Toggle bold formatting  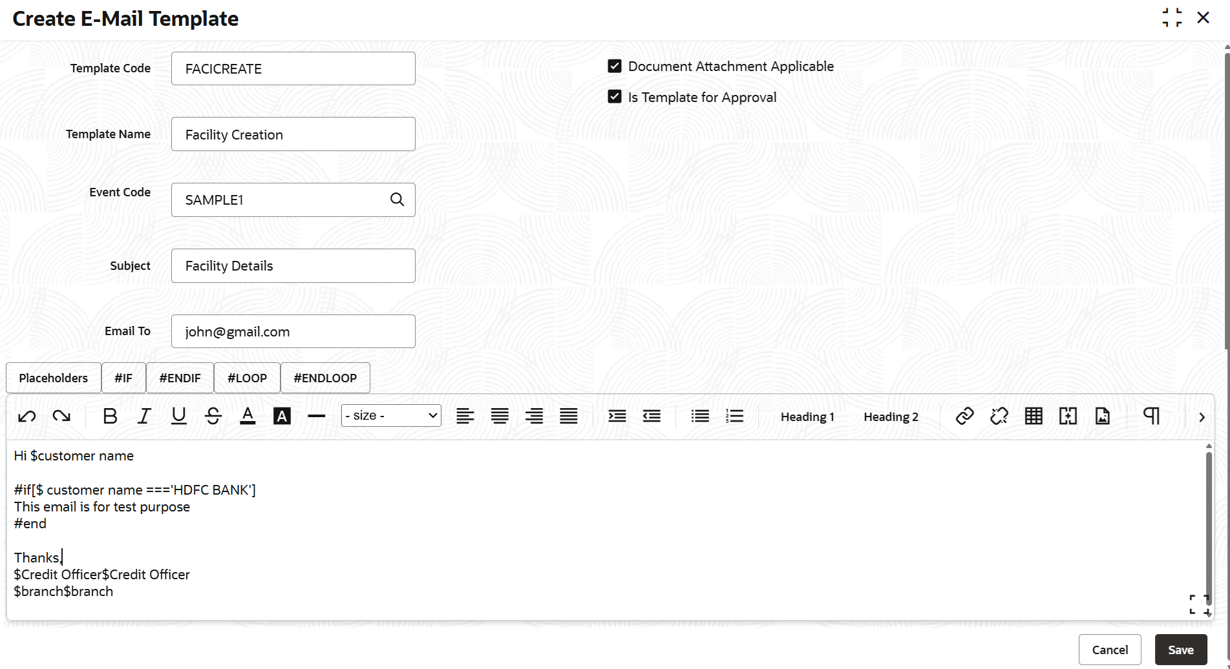[110, 417]
